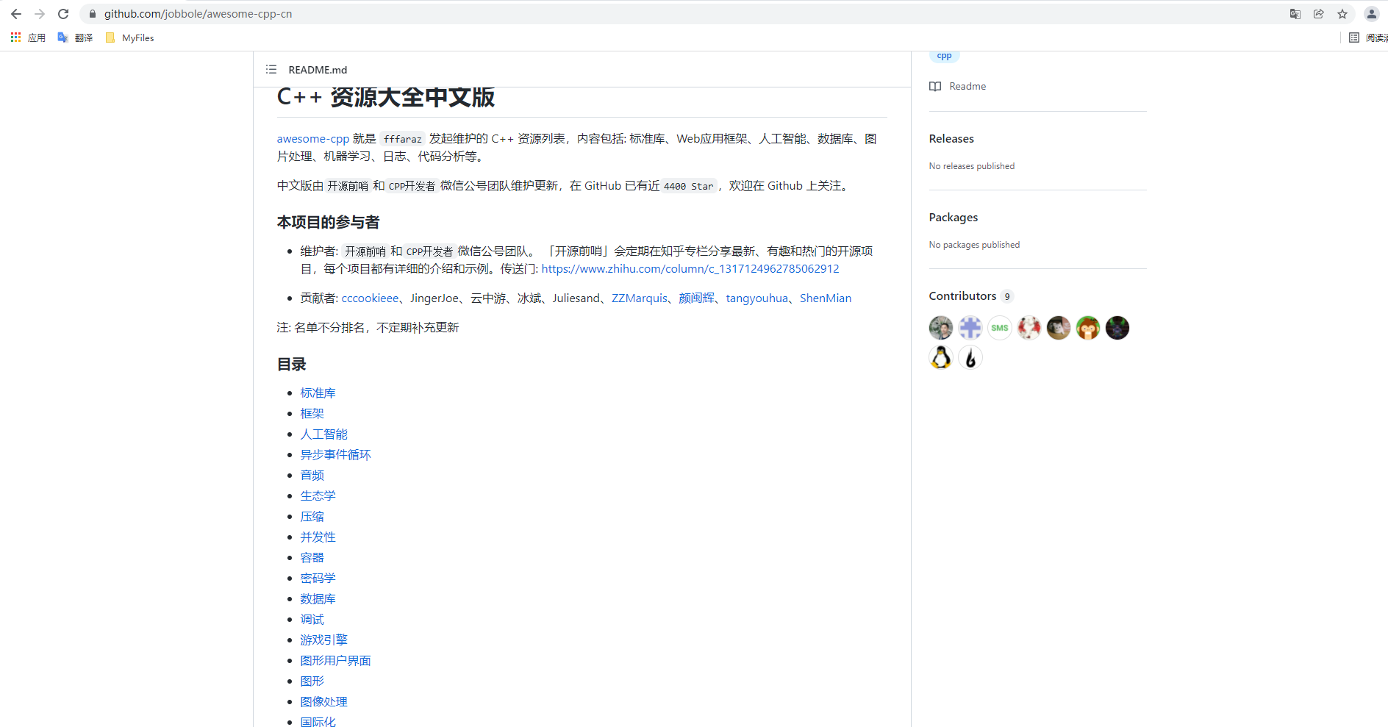Open the translate page icon
The image size is (1388, 727).
point(1295,14)
